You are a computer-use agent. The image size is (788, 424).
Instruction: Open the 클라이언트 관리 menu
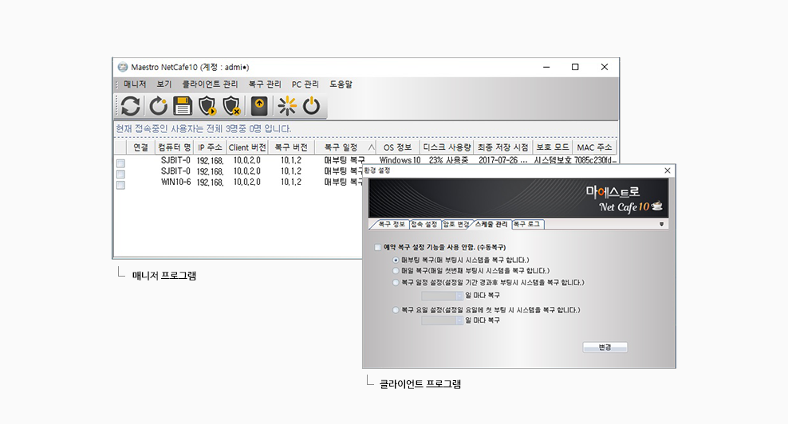(x=210, y=84)
